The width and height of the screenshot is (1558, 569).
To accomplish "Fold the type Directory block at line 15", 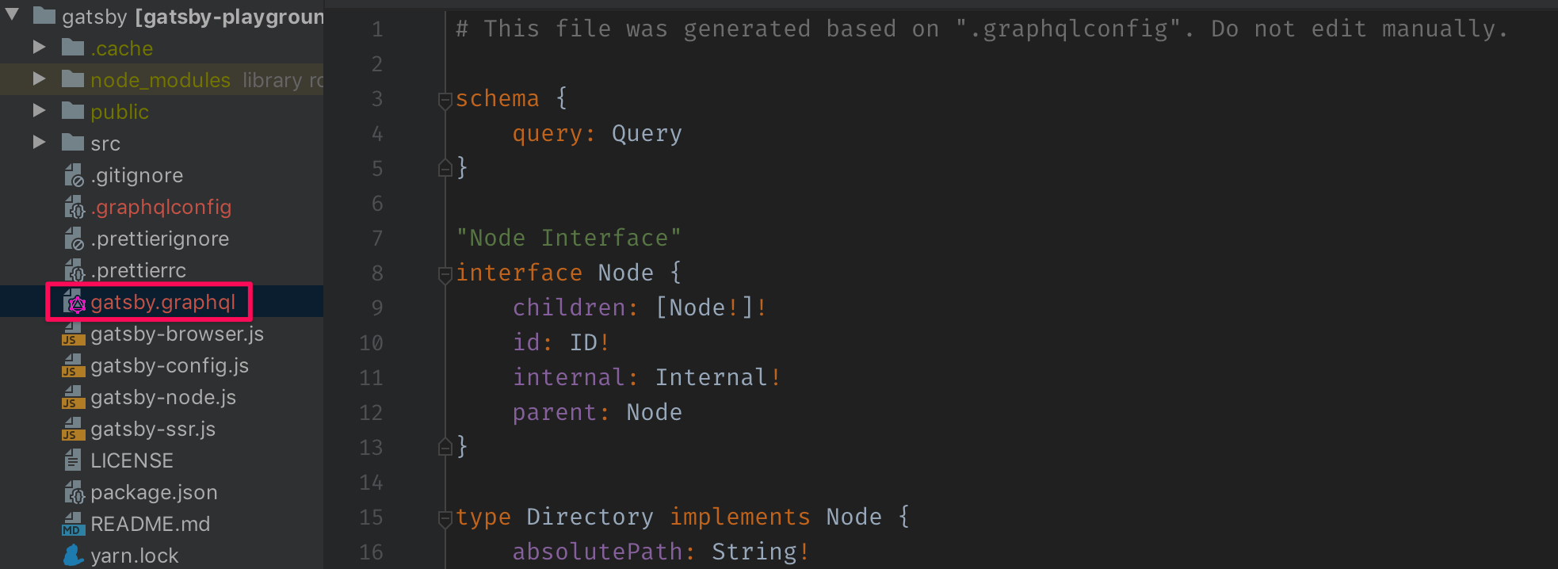I will tap(445, 517).
